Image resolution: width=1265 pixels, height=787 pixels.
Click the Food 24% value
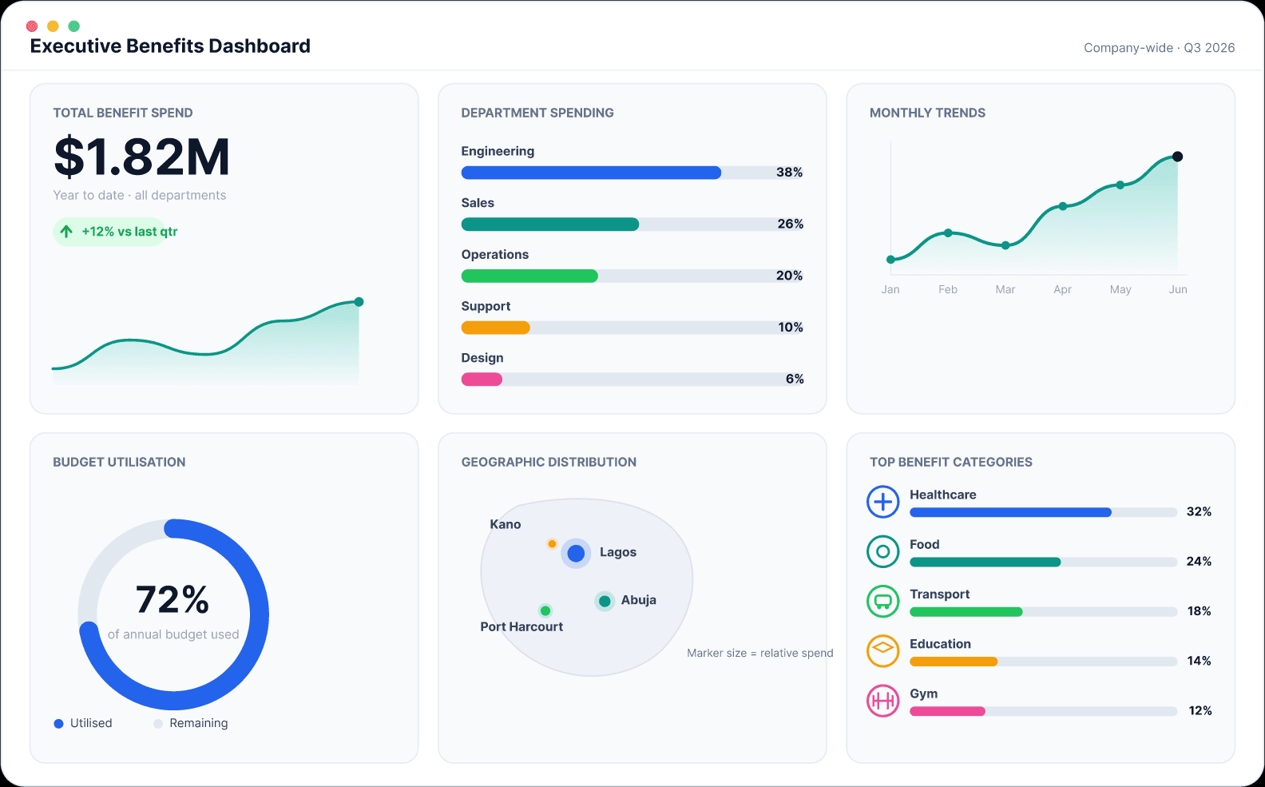[x=1199, y=562]
